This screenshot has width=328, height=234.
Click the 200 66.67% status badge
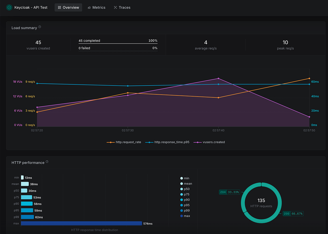point(293,214)
